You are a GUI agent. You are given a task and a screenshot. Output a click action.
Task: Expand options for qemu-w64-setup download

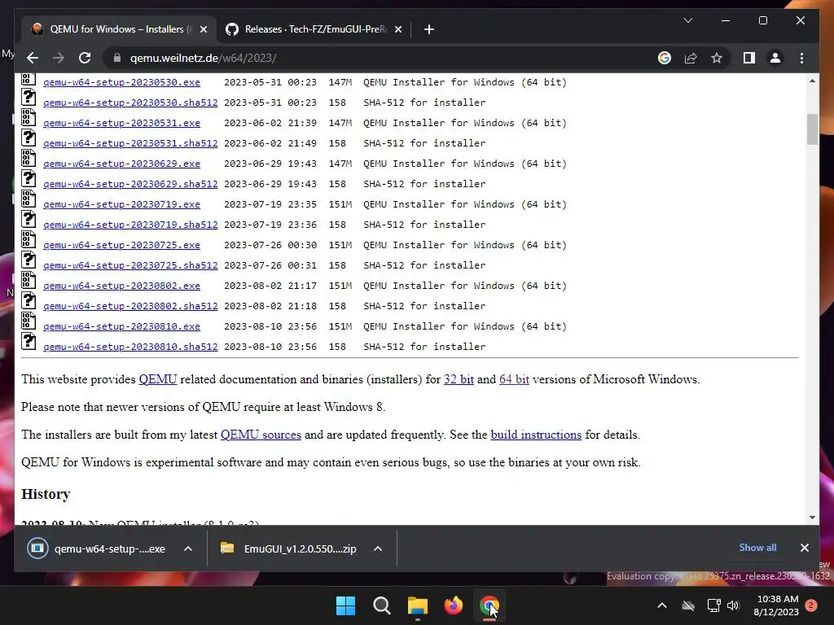point(188,549)
